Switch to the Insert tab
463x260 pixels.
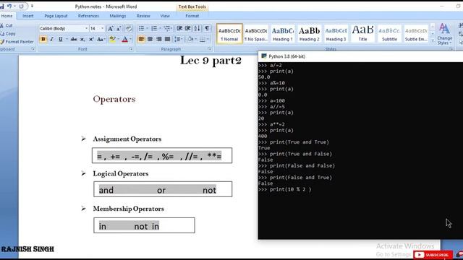pos(28,16)
